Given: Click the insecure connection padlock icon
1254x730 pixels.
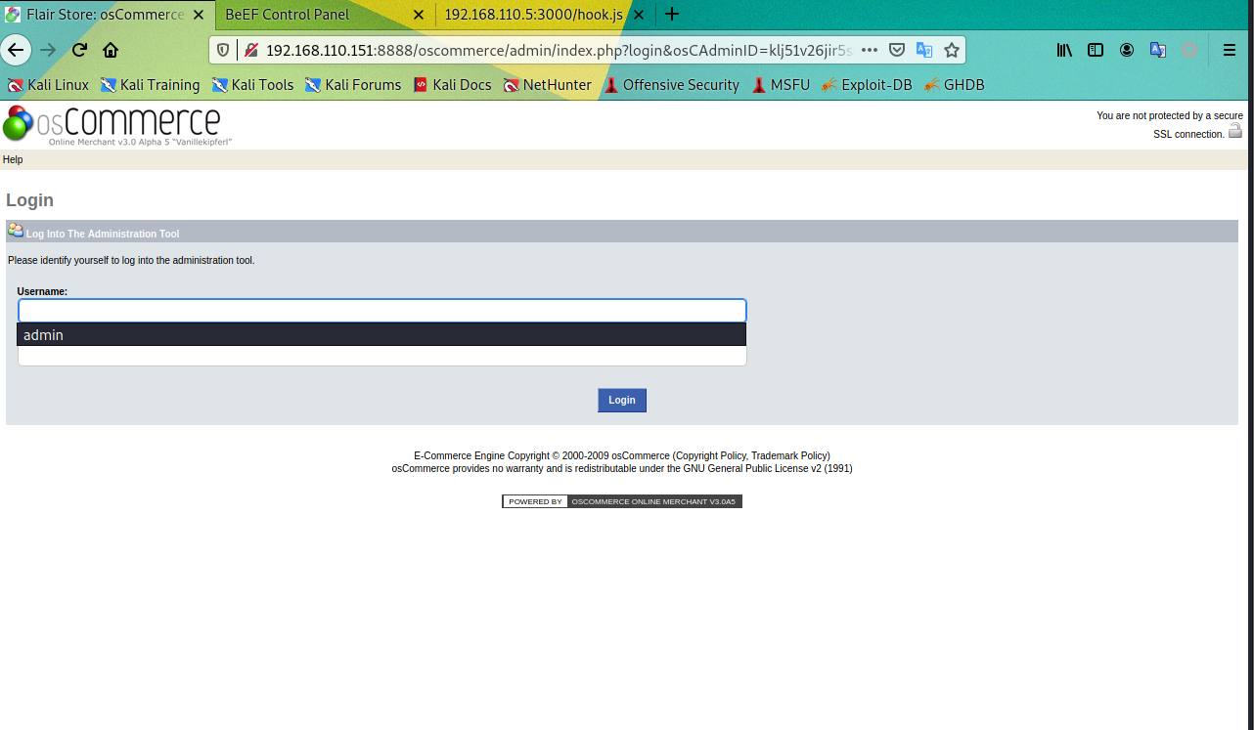Looking at the screenshot, I should coord(250,50).
